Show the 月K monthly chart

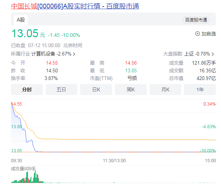165,89
